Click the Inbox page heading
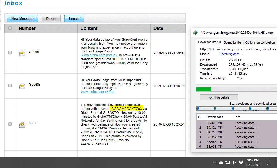 pos(13,3)
